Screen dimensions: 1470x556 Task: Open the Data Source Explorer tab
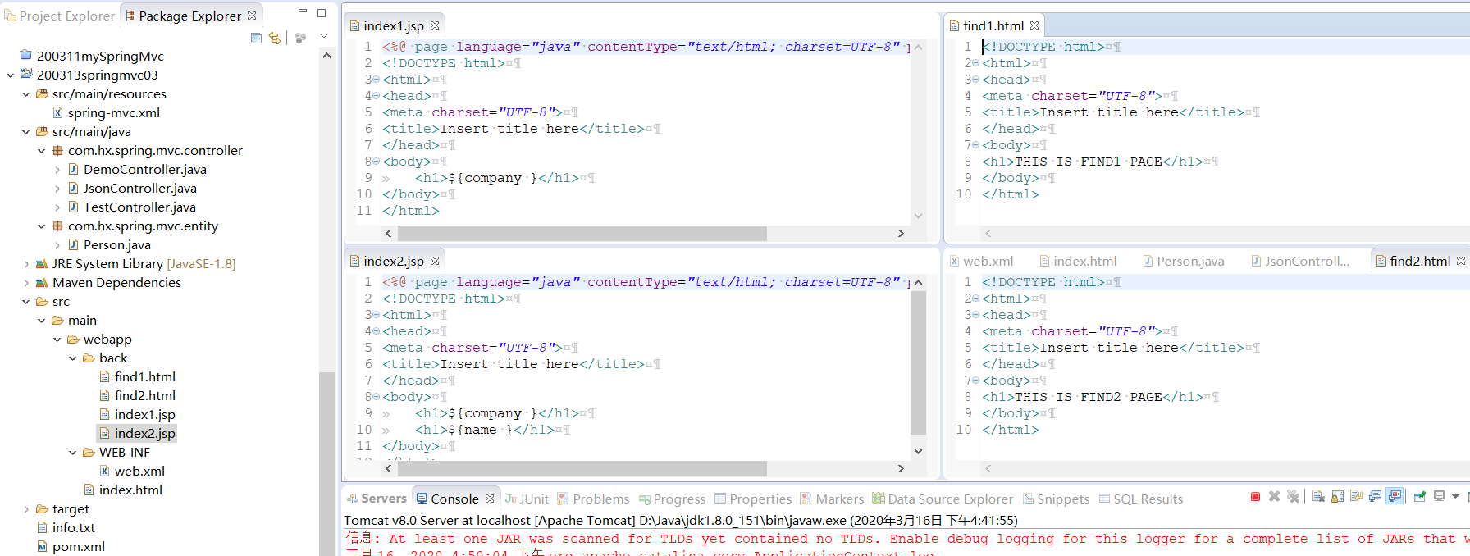(943, 499)
